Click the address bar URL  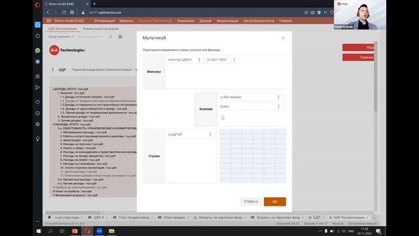pyautogui.click(x=105, y=12)
